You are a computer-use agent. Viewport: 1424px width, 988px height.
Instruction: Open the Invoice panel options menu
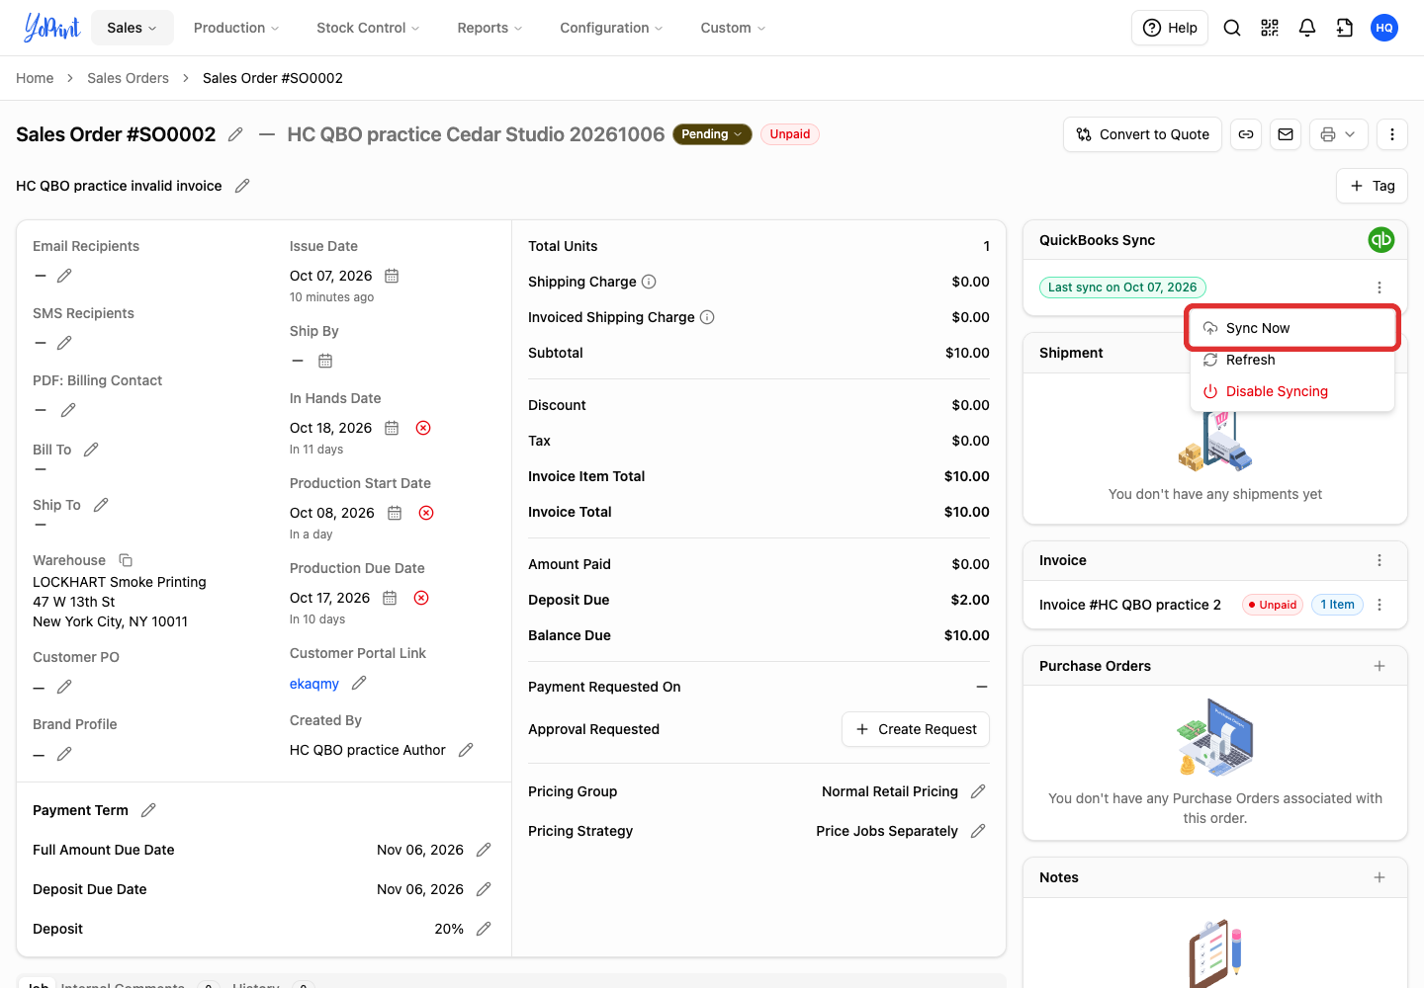(x=1379, y=560)
